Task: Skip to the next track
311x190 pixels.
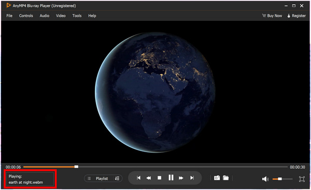Action: [192, 178]
